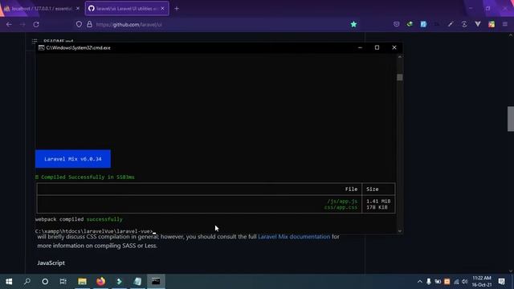Image resolution: width=514 pixels, height=289 pixels.
Task: Click the css/app.css file entry
Action: 341,207
